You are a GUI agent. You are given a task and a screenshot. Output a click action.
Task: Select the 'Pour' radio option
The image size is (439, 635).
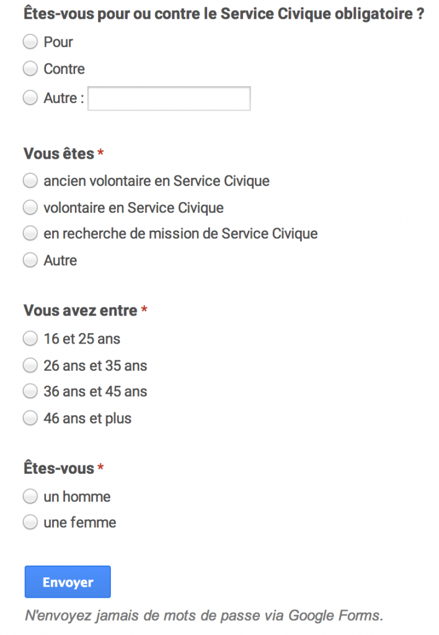(30, 42)
